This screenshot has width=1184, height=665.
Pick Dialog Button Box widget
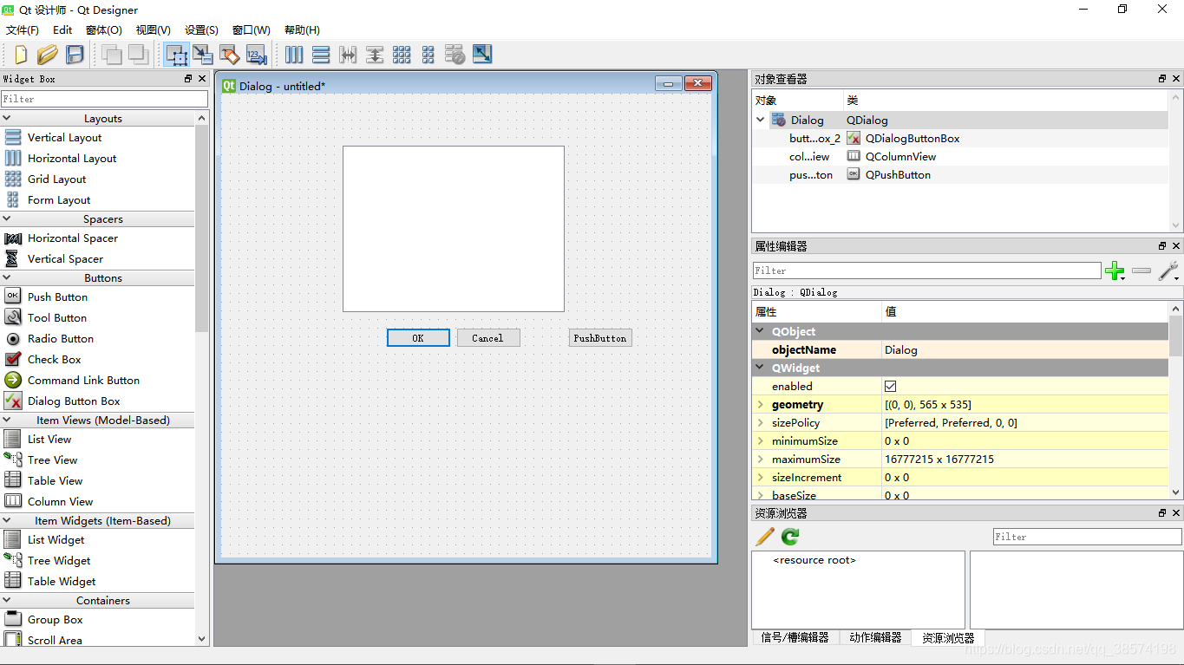pyautogui.click(x=74, y=401)
